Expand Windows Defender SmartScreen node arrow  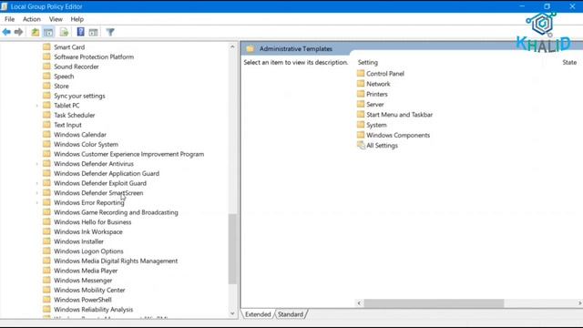36,193
